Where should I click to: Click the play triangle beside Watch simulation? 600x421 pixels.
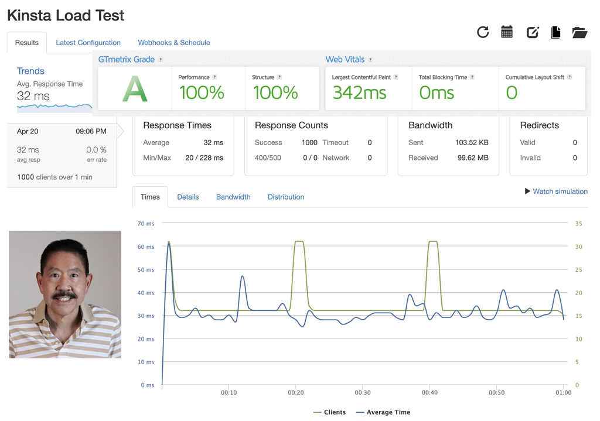pyautogui.click(x=527, y=191)
